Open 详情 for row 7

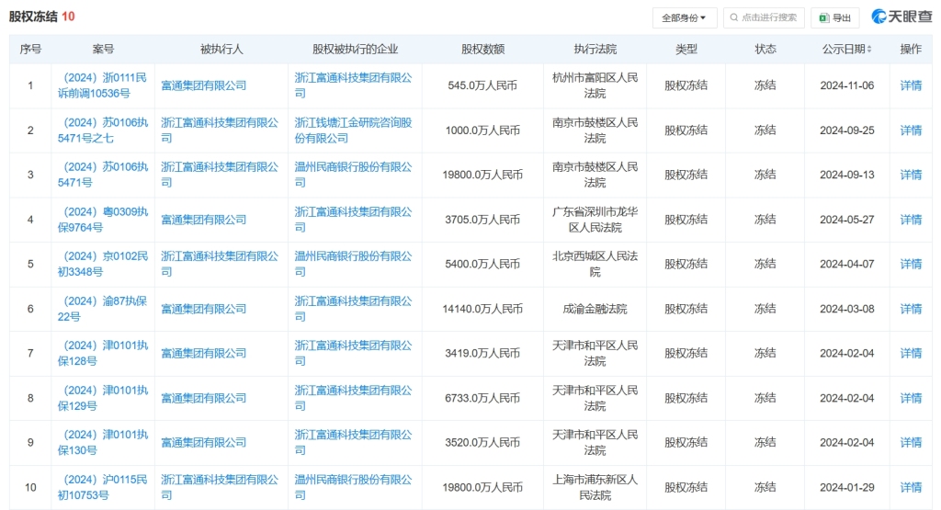[911, 353]
